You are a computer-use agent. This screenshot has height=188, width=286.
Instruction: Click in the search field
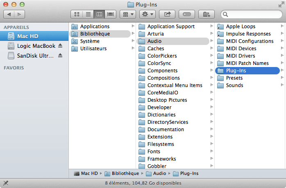(253, 14)
